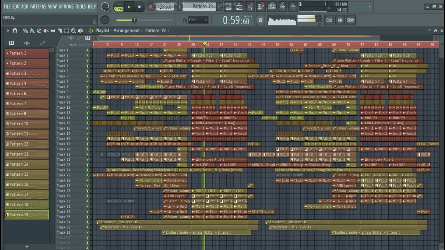
Task: Show audio clips in the picker panel
Action: [x=27, y=43]
